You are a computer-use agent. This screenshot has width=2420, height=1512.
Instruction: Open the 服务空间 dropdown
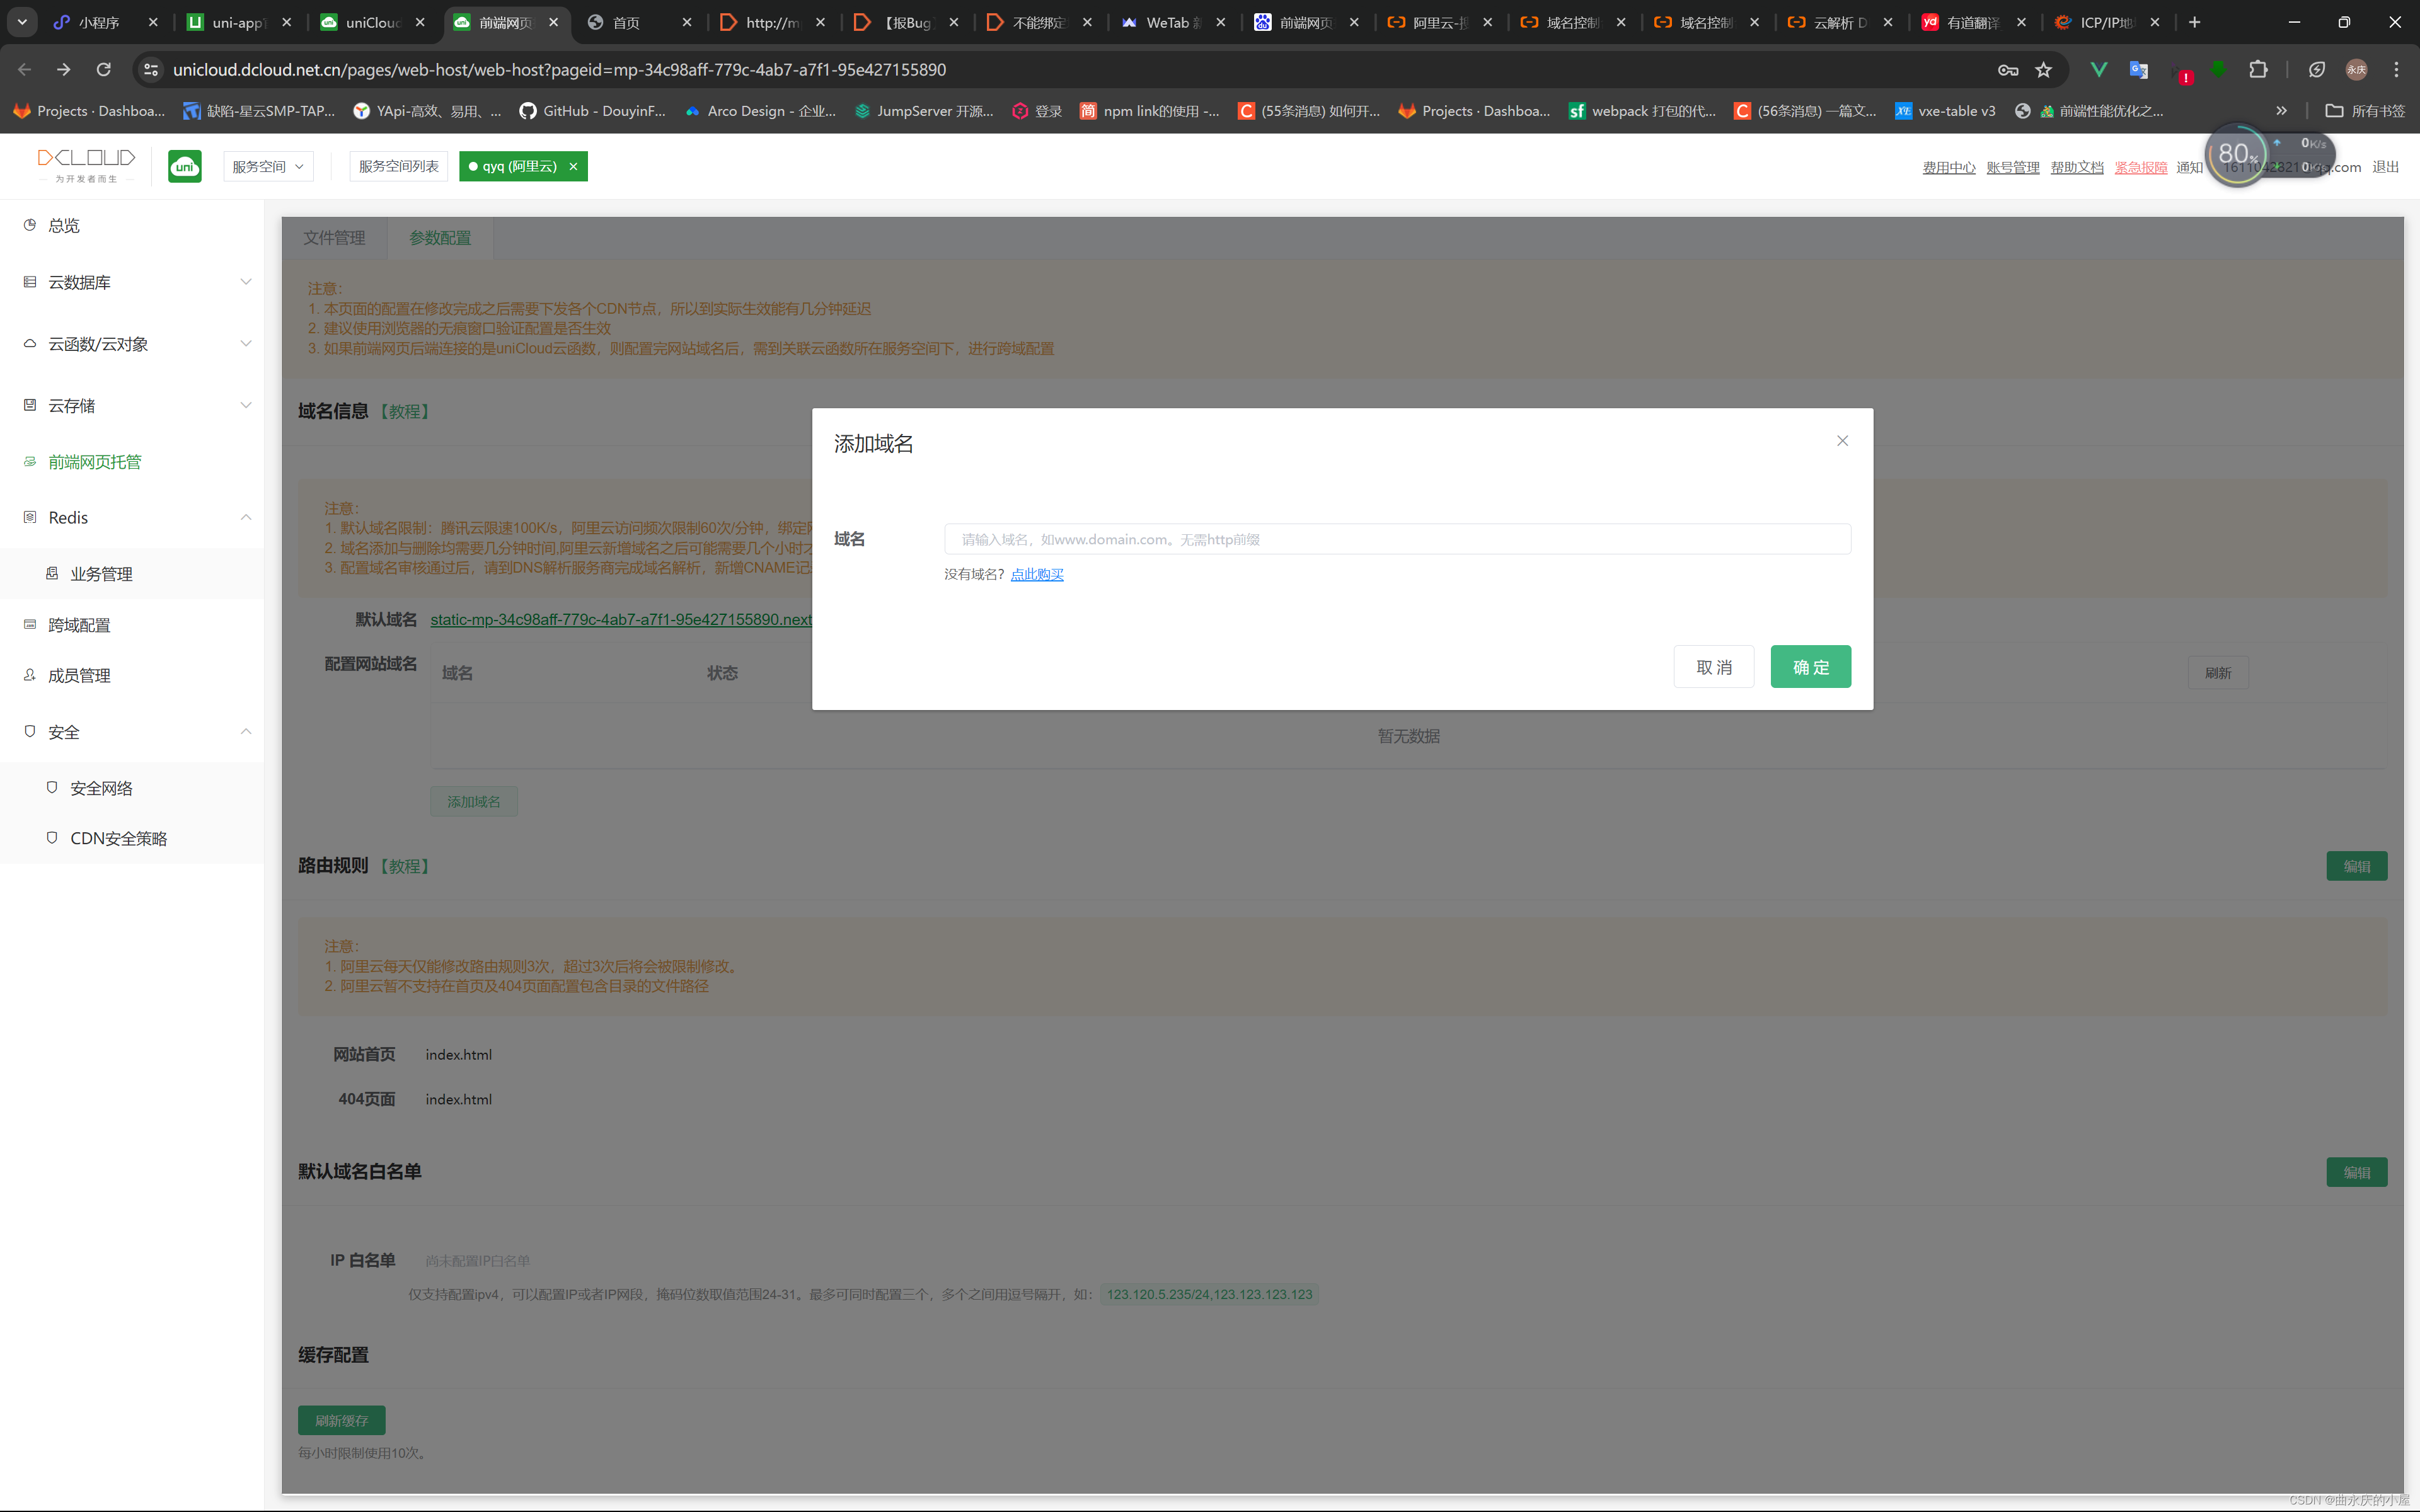268,166
